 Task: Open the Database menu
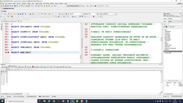(24, 4)
